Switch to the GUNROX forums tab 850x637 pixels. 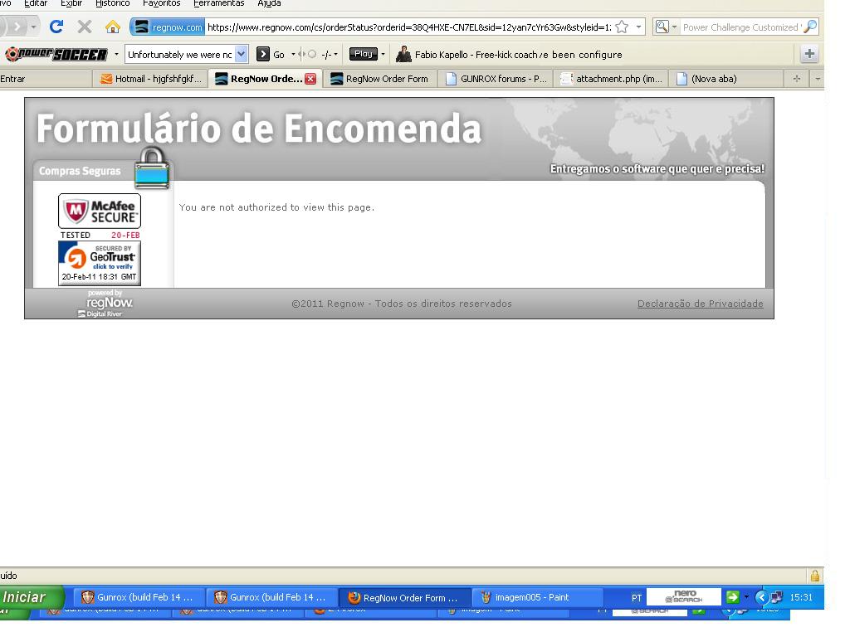496,79
